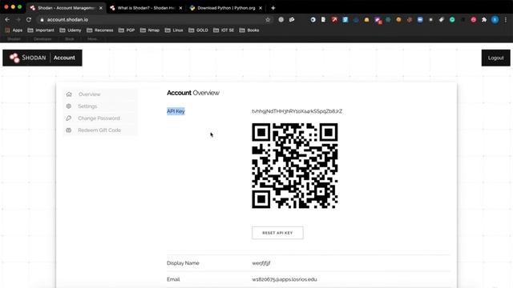Close the Download Python tab
The image size is (513, 288).
pyautogui.click(x=261, y=8)
